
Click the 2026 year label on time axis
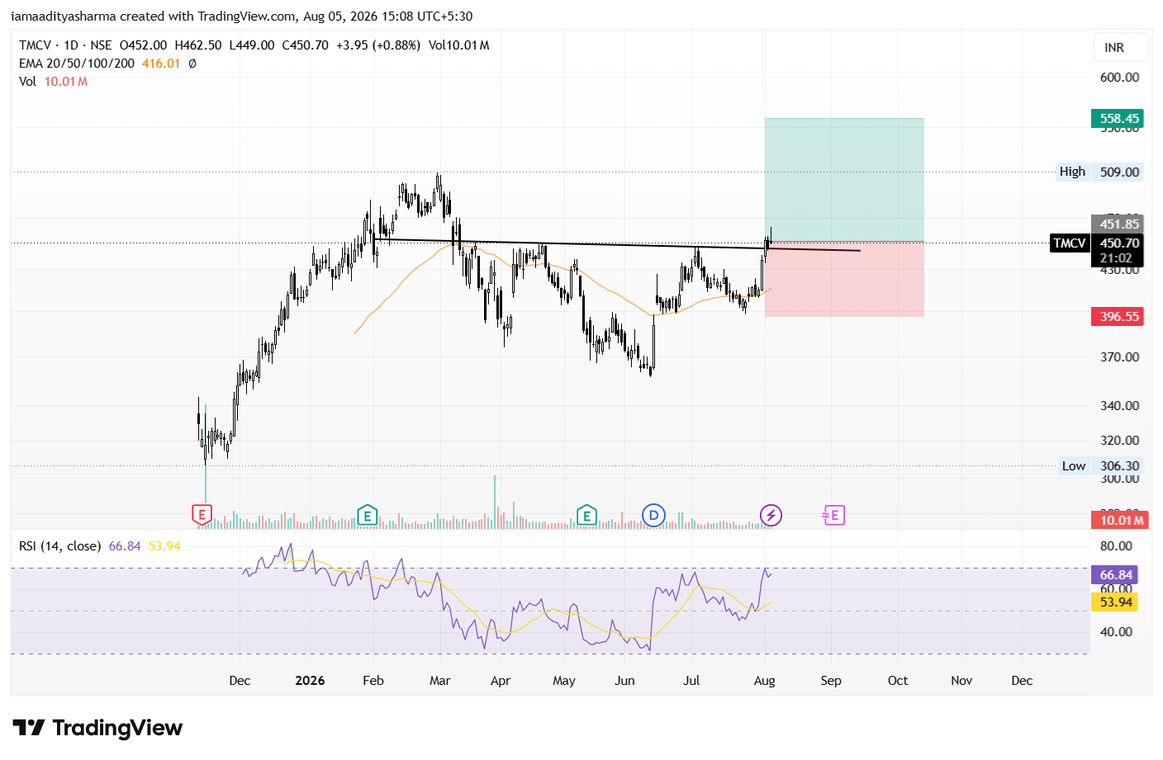pos(310,681)
